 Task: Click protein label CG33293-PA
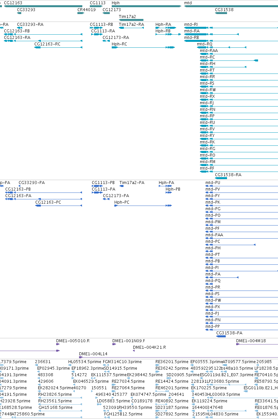click(x=32, y=183)
